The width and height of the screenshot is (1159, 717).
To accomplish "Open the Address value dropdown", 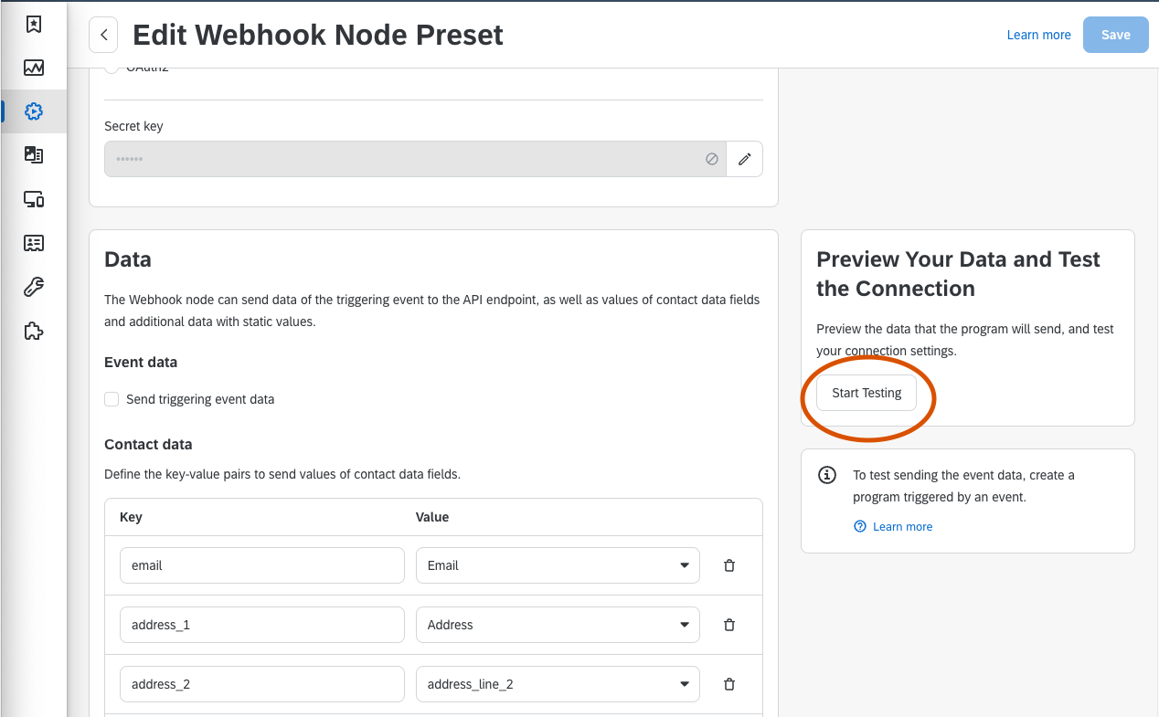I will 558,625.
